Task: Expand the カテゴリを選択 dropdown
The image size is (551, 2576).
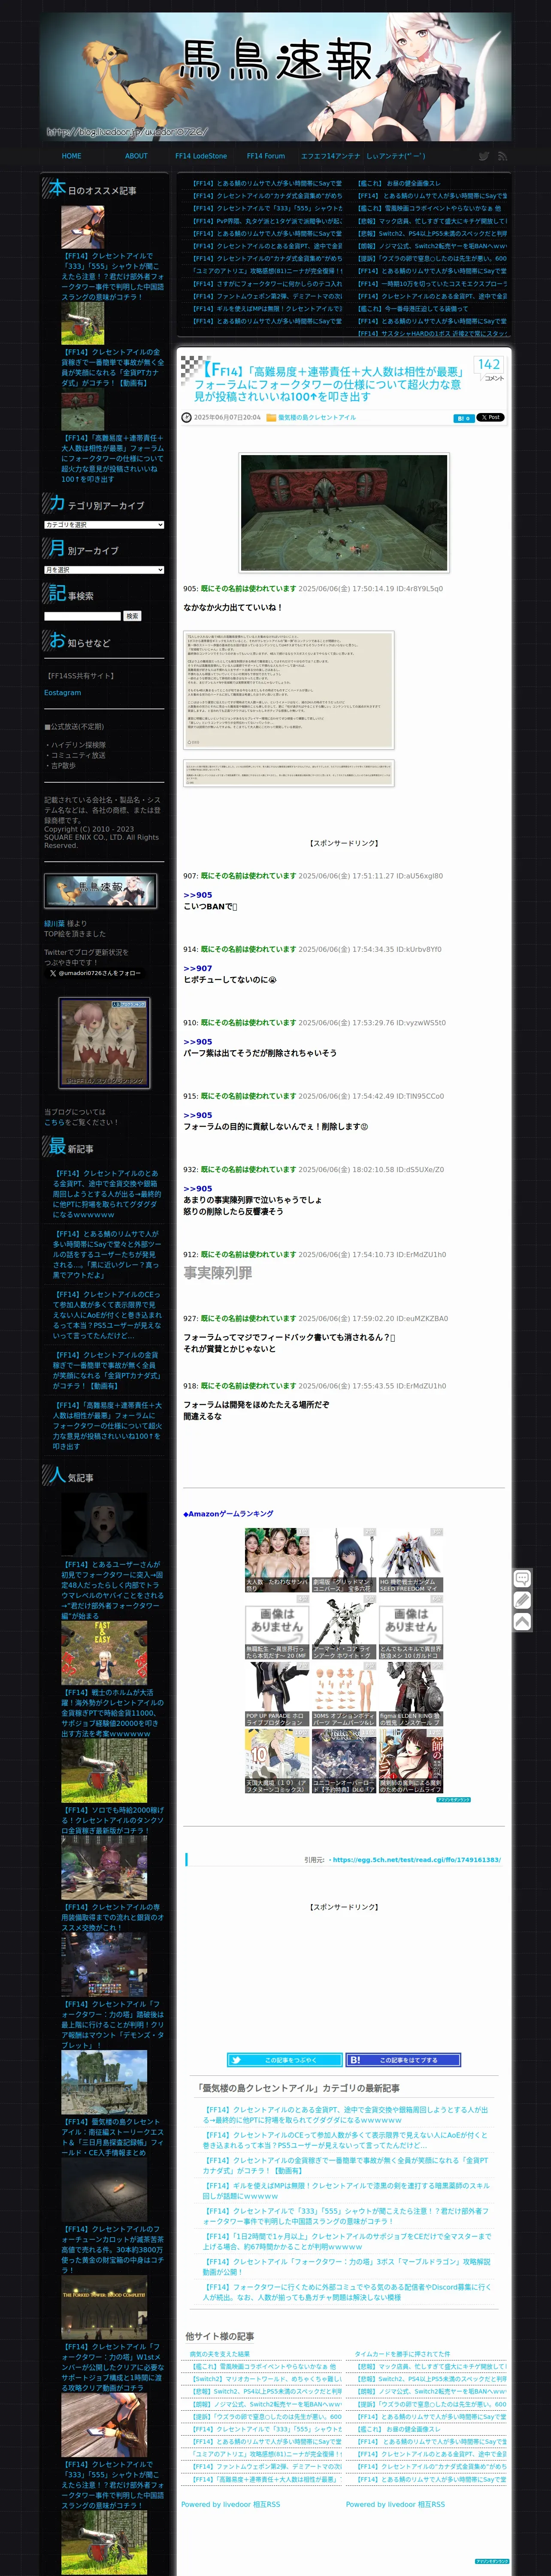Action: point(104,525)
